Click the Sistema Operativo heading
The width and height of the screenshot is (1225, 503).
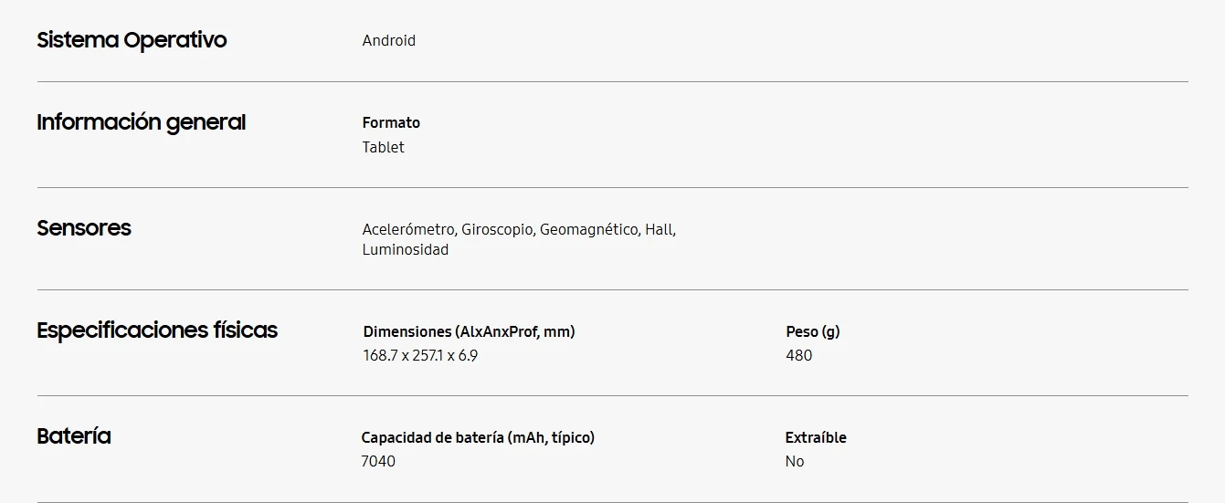132,40
